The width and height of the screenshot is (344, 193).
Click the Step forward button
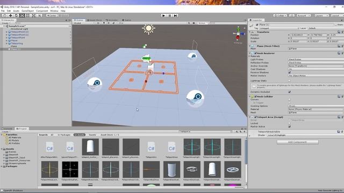(x=175, y=16)
